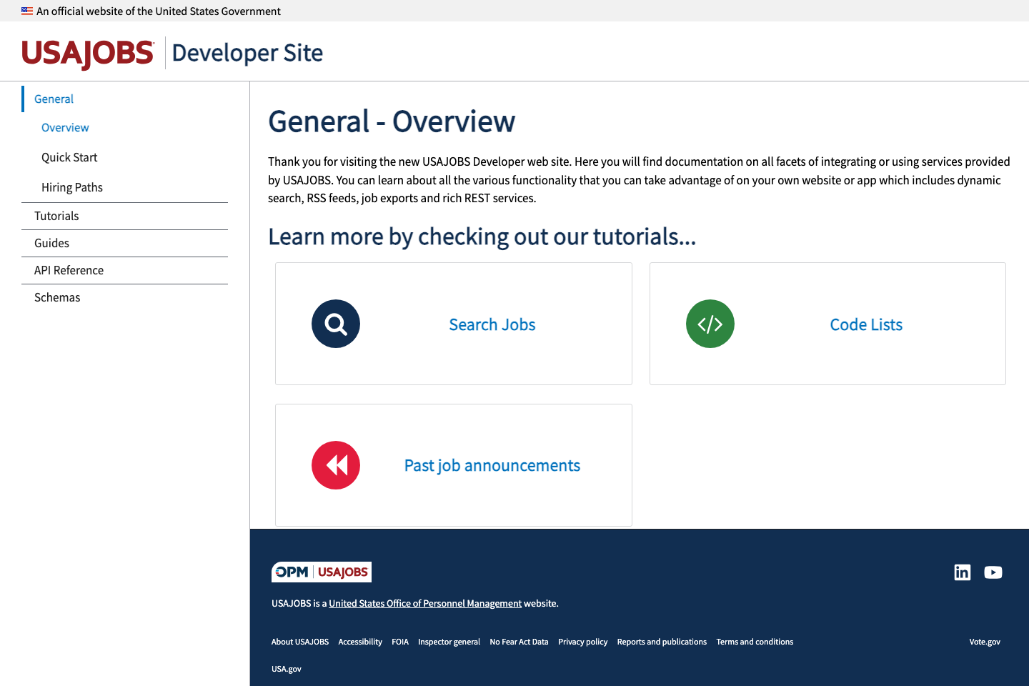This screenshot has width=1029, height=686.
Task: Open the Privacy policy footer link
Action: click(582, 642)
